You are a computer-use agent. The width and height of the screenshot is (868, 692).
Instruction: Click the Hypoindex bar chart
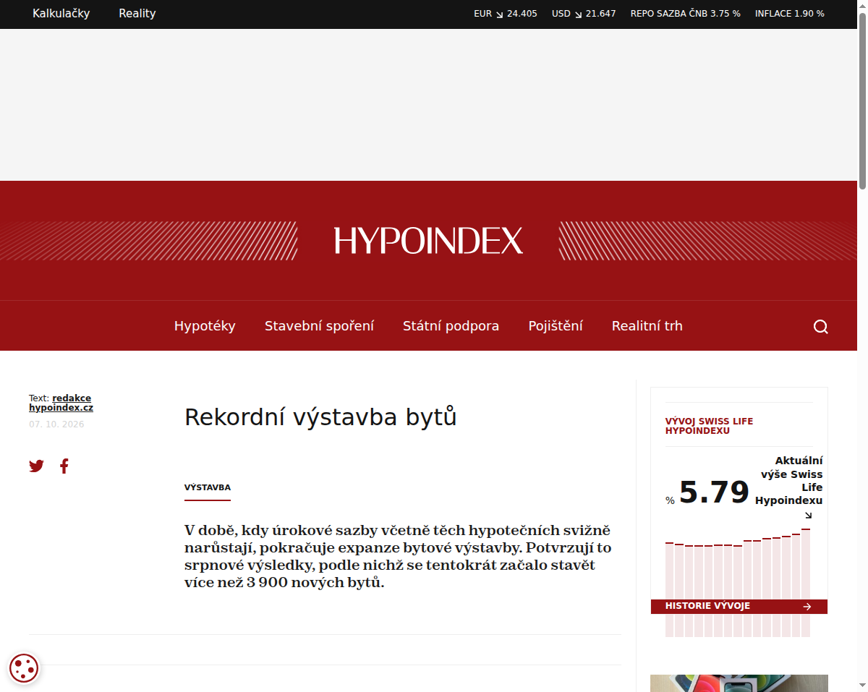click(738, 583)
